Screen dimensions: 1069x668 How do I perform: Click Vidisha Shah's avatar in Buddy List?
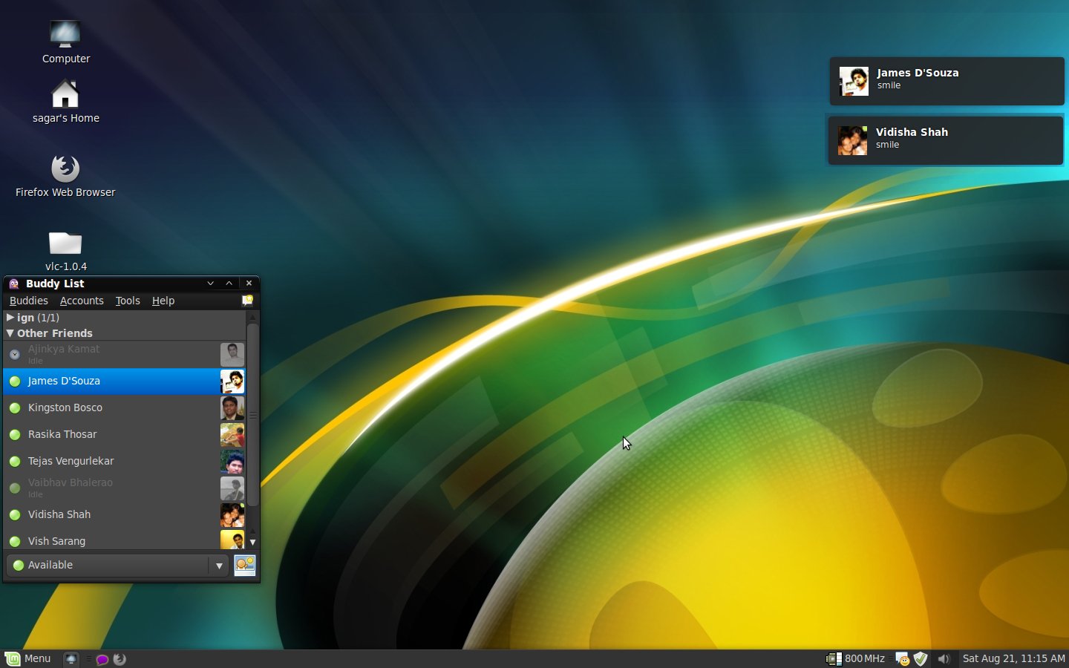pos(232,515)
